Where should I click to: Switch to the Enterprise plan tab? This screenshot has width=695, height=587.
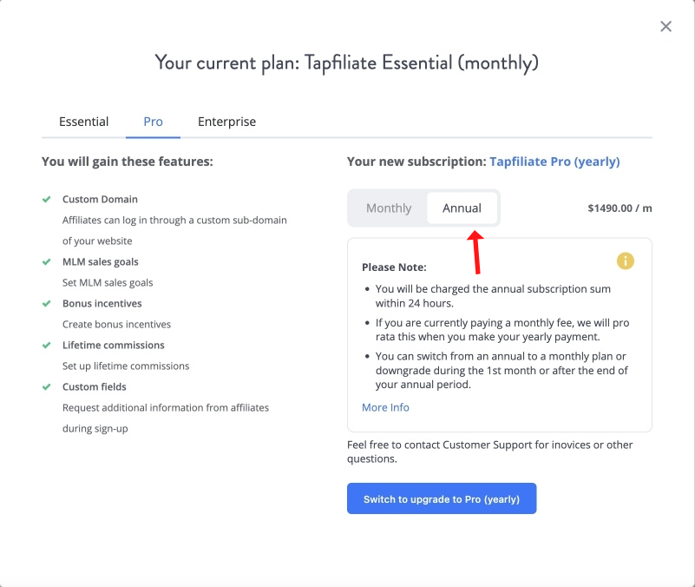tap(226, 122)
